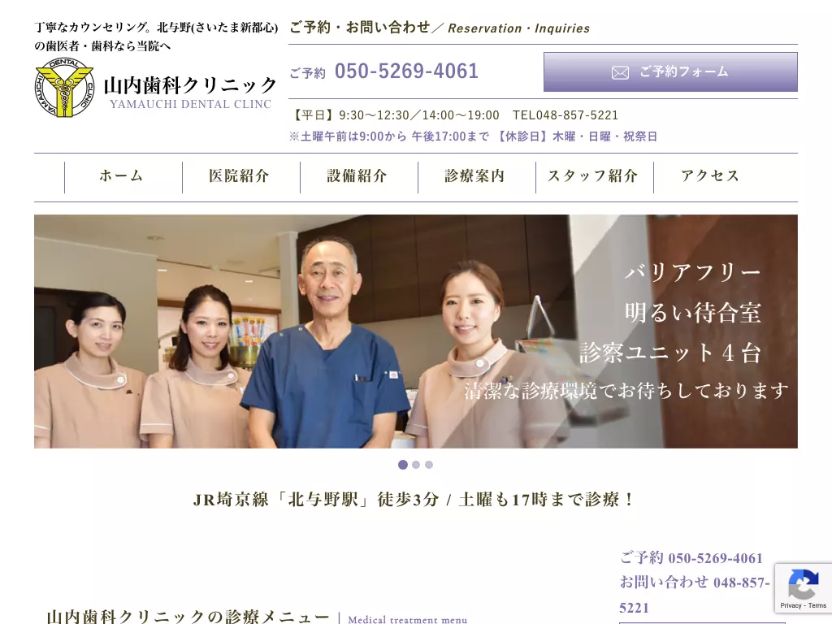Open the 医院紹介 menu item

pyautogui.click(x=240, y=176)
